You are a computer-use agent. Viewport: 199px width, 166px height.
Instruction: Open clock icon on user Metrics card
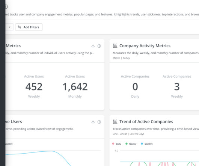point(99,46)
